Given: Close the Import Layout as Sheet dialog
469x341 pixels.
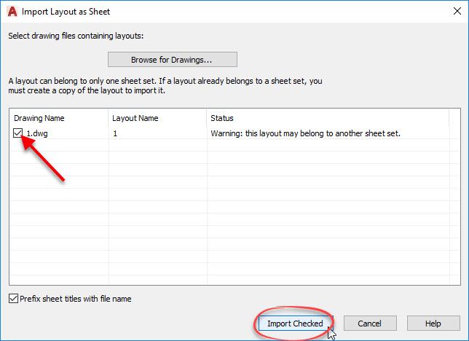Looking at the screenshot, I should pos(452,12).
